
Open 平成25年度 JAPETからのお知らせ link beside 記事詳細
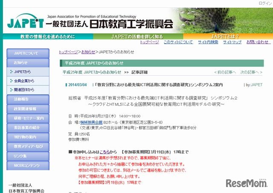pyautogui.click(x=92, y=72)
